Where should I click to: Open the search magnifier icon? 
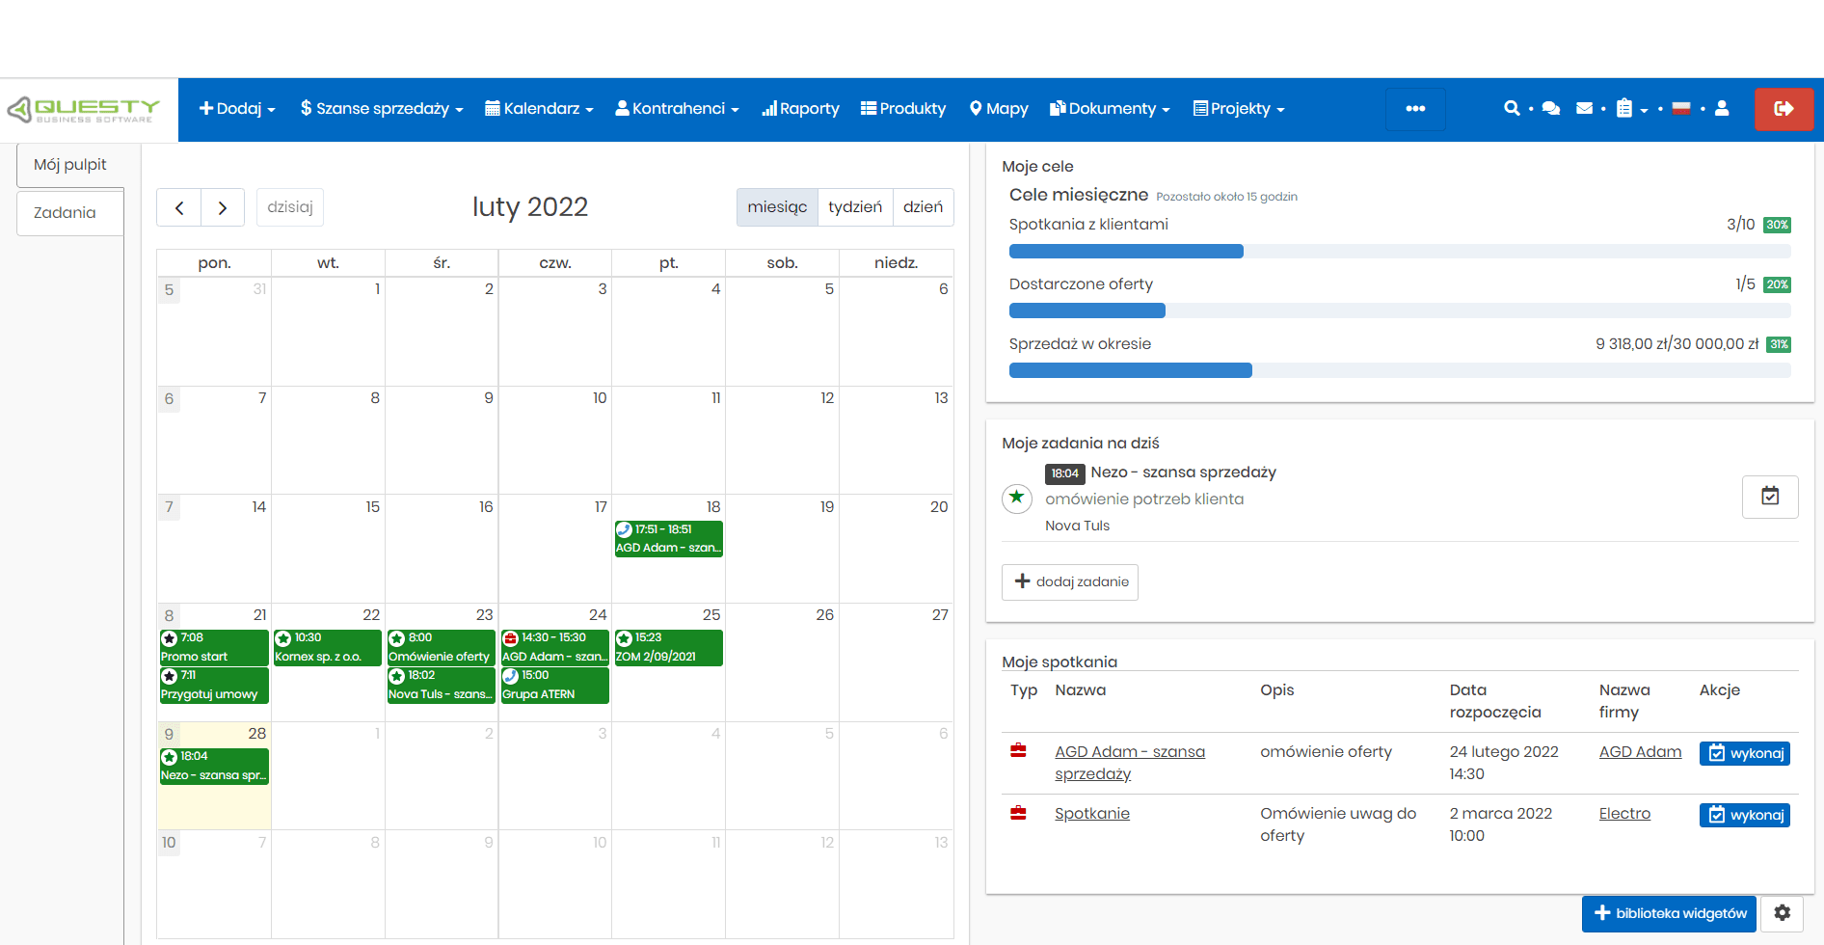(1512, 108)
